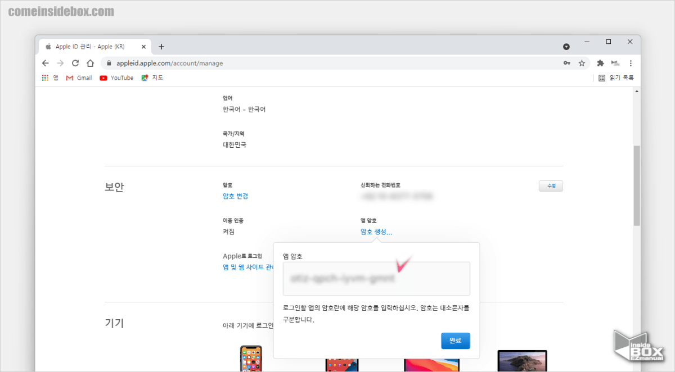Open the 읽기 목록 reading list
The width and height of the screenshot is (675, 372).
click(616, 78)
